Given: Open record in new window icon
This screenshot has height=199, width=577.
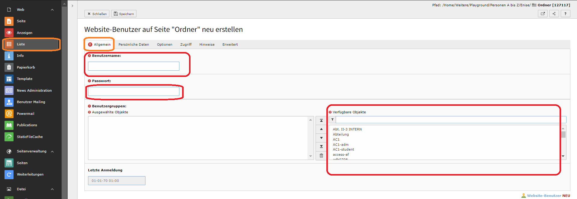Looking at the screenshot, I should pyautogui.click(x=542, y=14).
